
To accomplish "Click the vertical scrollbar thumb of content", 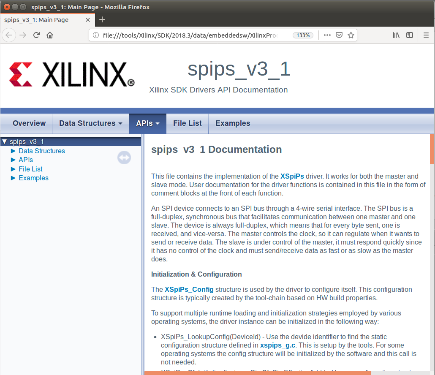I will click(432, 149).
